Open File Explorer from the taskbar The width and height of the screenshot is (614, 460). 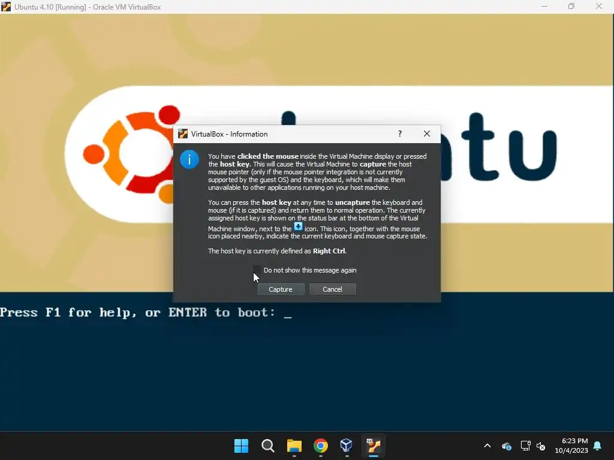point(294,446)
